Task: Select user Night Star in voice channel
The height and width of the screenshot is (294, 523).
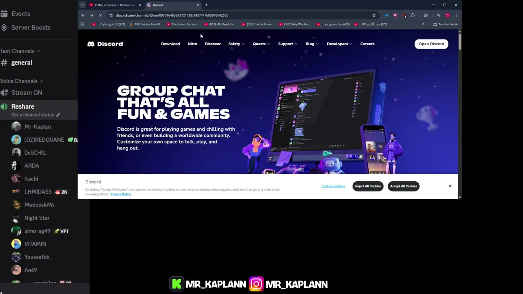Action: tap(37, 218)
